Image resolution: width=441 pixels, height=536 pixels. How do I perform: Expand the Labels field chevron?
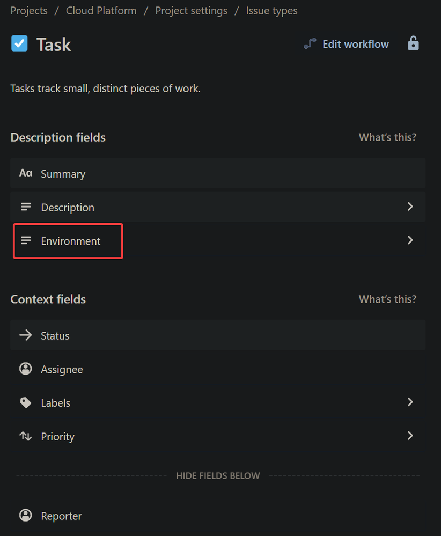(410, 402)
